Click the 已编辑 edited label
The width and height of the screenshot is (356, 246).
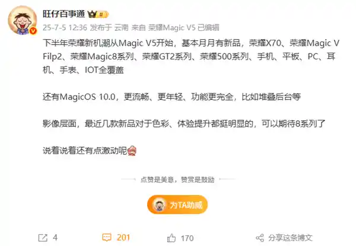tap(208, 28)
